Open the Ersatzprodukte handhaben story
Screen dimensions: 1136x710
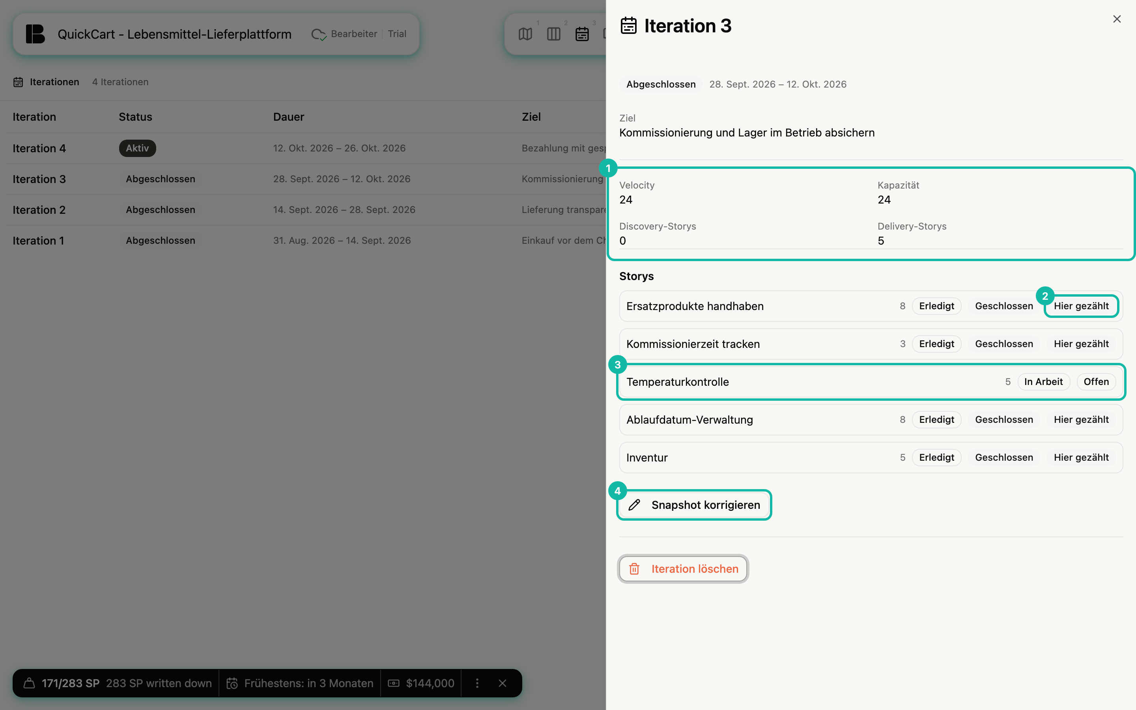pyautogui.click(x=871, y=306)
